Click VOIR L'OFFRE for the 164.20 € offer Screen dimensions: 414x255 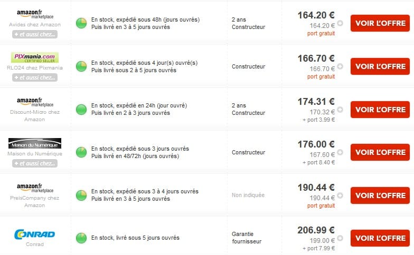point(380,23)
